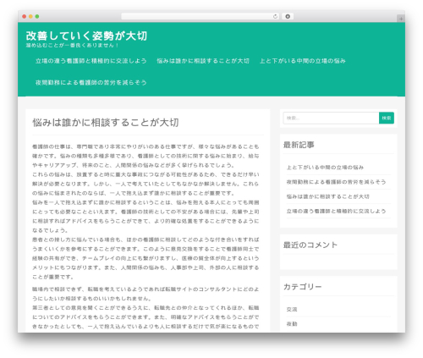Click the browser address bar field
423x358 pixels.
point(200,16)
